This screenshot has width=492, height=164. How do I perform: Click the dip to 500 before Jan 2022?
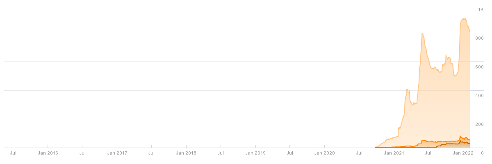point(455,76)
